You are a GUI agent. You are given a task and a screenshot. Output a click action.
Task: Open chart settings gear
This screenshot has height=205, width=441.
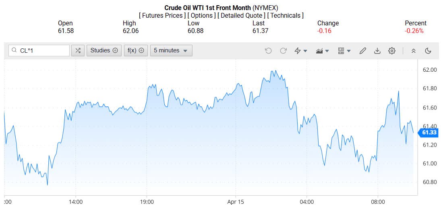[x=392, y=51]
